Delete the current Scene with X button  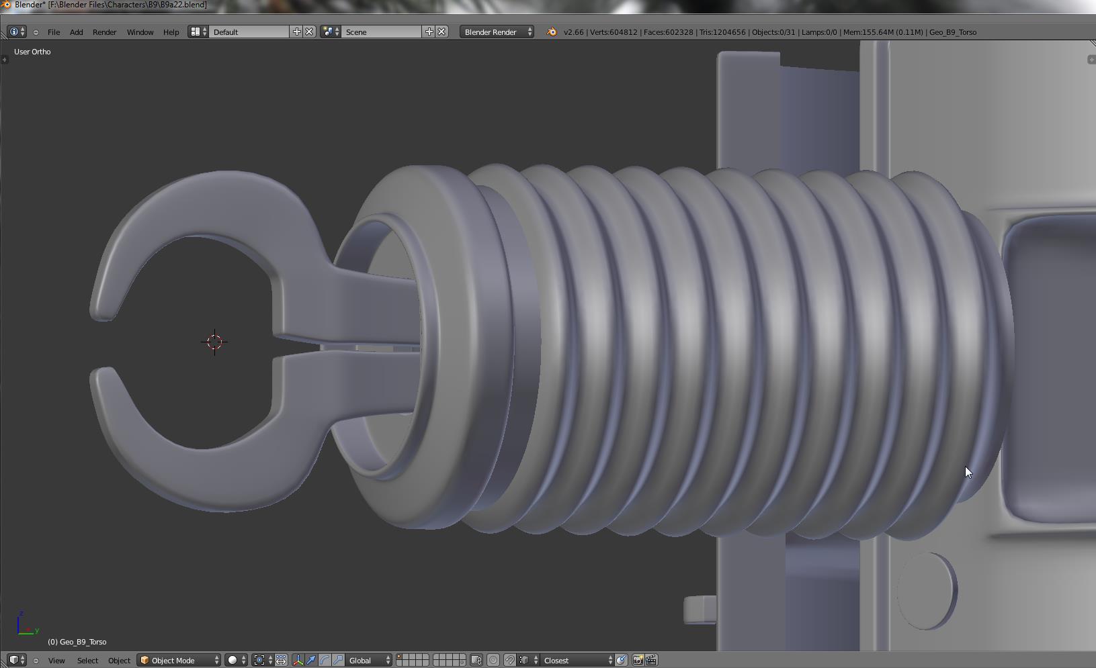pos(441,32)
